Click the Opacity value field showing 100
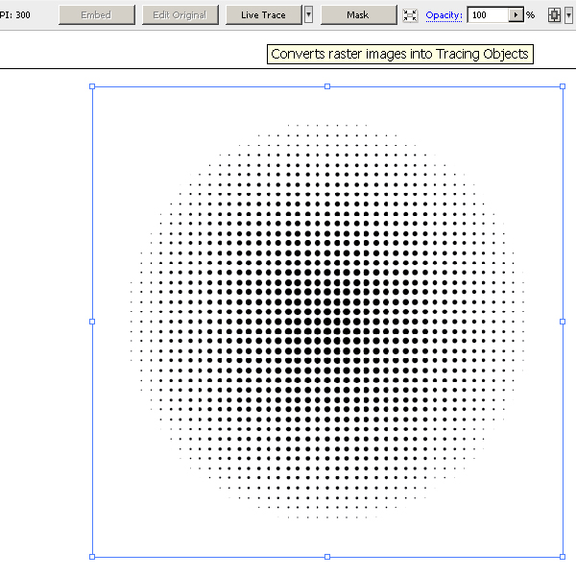 pyautogui.click(x=489, y=15)
